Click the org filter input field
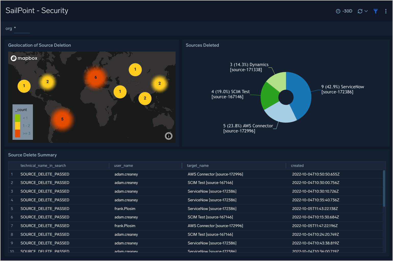 [22, 29]
